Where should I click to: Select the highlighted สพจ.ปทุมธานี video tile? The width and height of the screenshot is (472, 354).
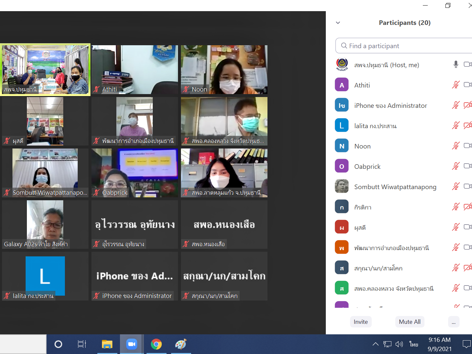tap(45, 70)
